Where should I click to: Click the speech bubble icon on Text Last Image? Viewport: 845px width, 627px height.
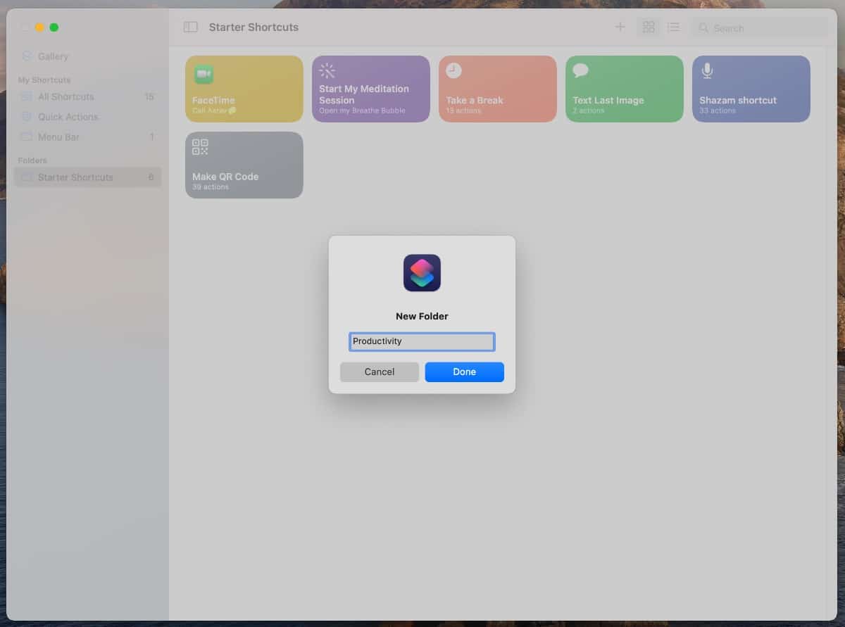coord(581,70)
